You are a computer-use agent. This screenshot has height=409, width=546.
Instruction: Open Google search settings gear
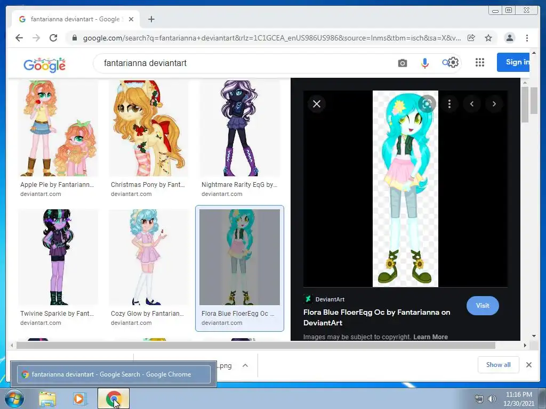pyautogui.click(x=453, y=63)
